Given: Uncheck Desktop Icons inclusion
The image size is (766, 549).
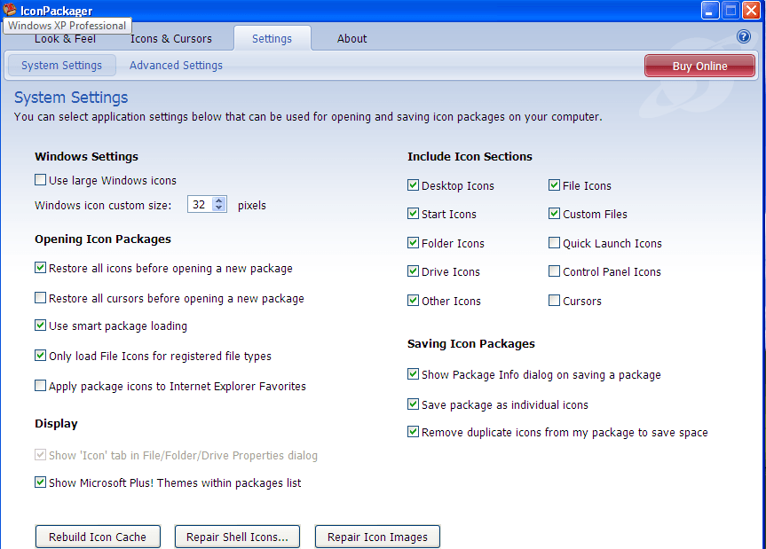Looking at the screenshot, I should click(x=413, y=184).
